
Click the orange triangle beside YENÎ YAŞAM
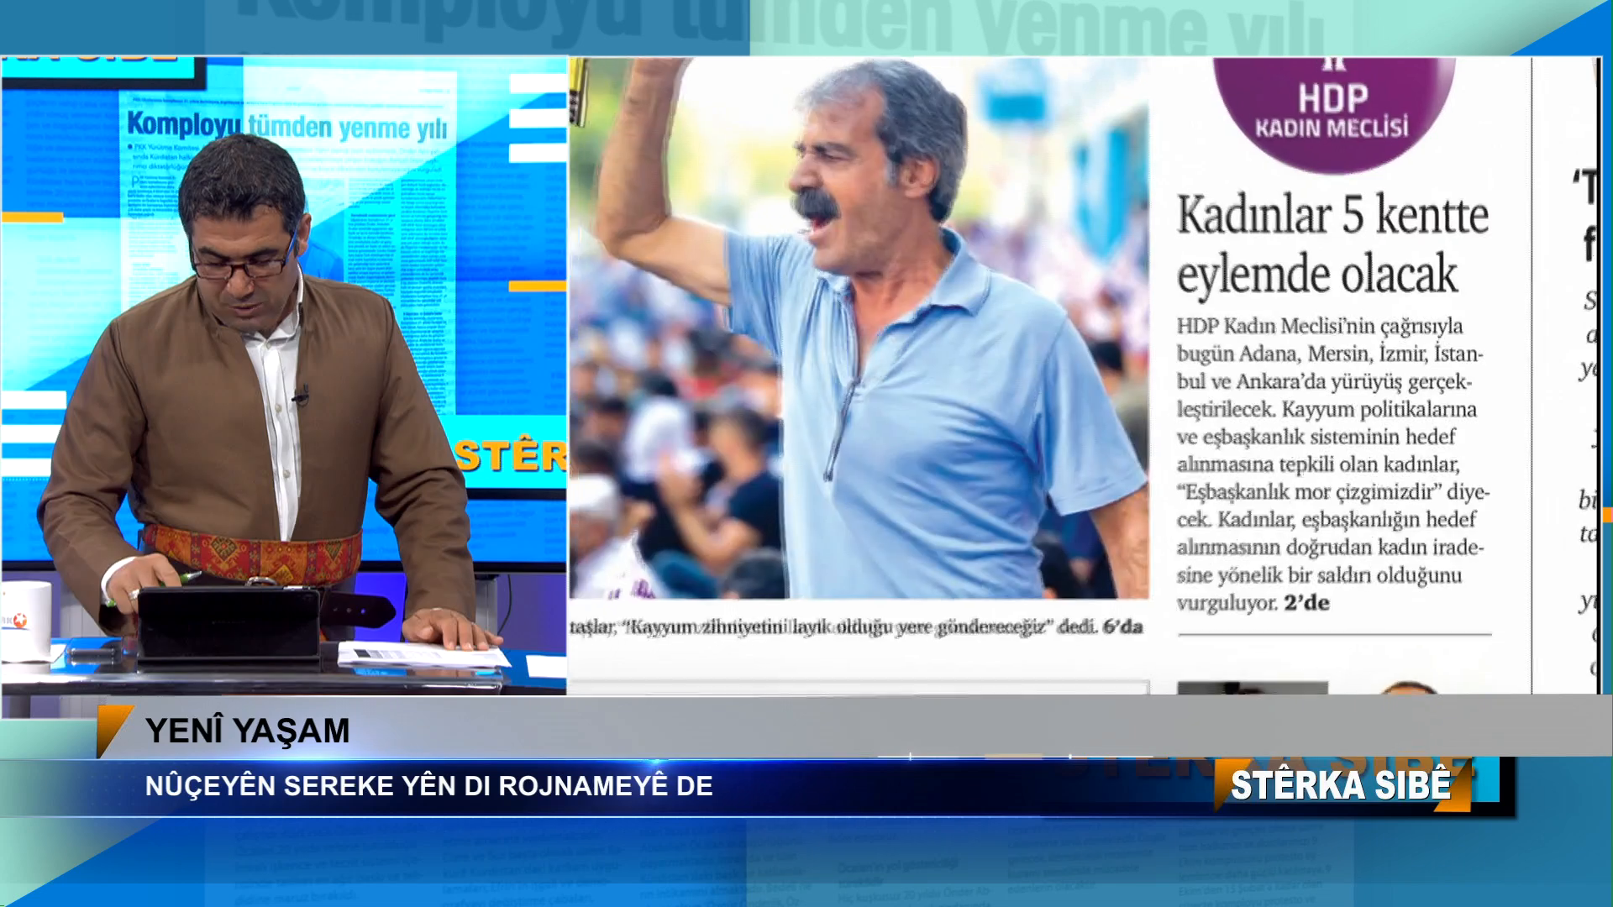113,731
